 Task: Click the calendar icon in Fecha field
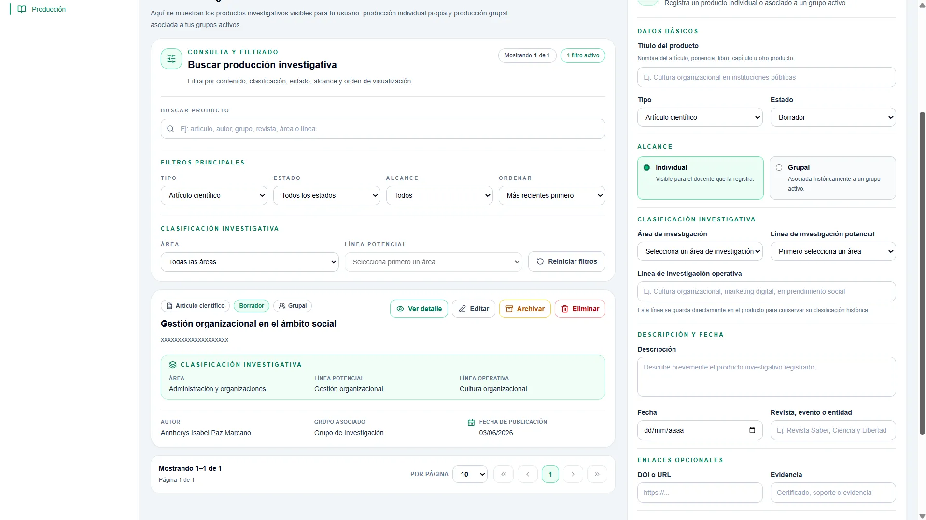click(x=752, y=430)
